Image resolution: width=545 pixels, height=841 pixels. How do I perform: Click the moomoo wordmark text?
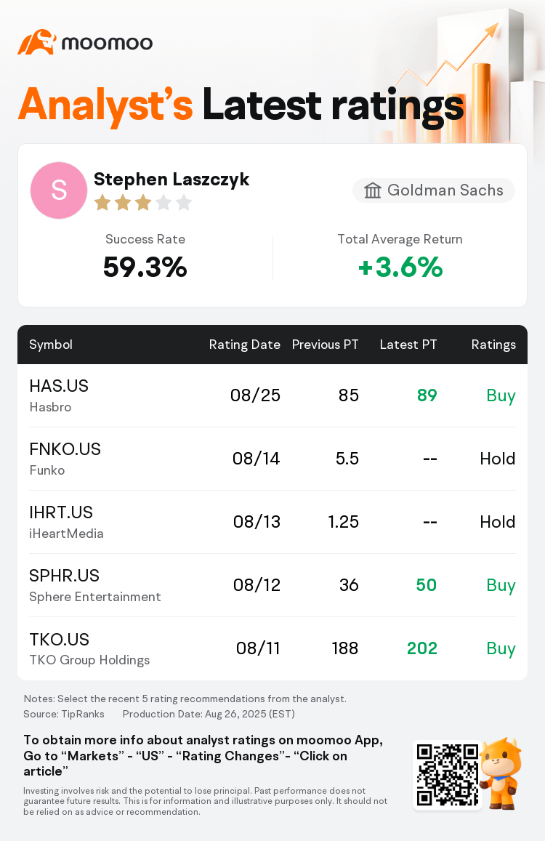[108, 43]
